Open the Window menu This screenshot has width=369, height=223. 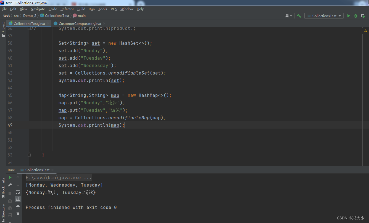127,9
